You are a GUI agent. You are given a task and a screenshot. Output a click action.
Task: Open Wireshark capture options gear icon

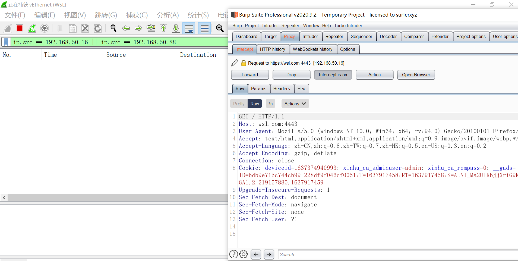point(45,28)
